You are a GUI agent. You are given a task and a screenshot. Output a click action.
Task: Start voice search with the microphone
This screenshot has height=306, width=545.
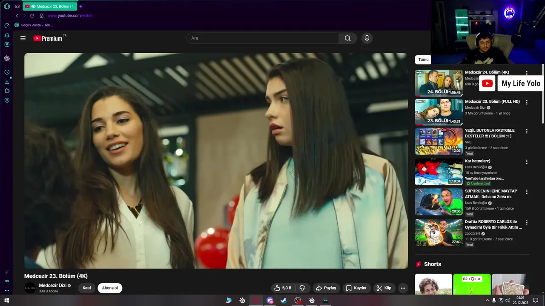pyautogui.click(x=367, y=38)
